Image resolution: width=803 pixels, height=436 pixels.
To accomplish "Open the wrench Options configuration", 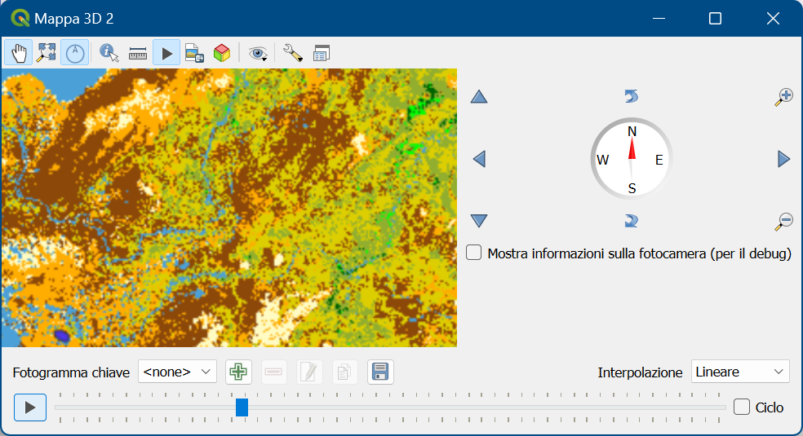I will coord(292,53).
